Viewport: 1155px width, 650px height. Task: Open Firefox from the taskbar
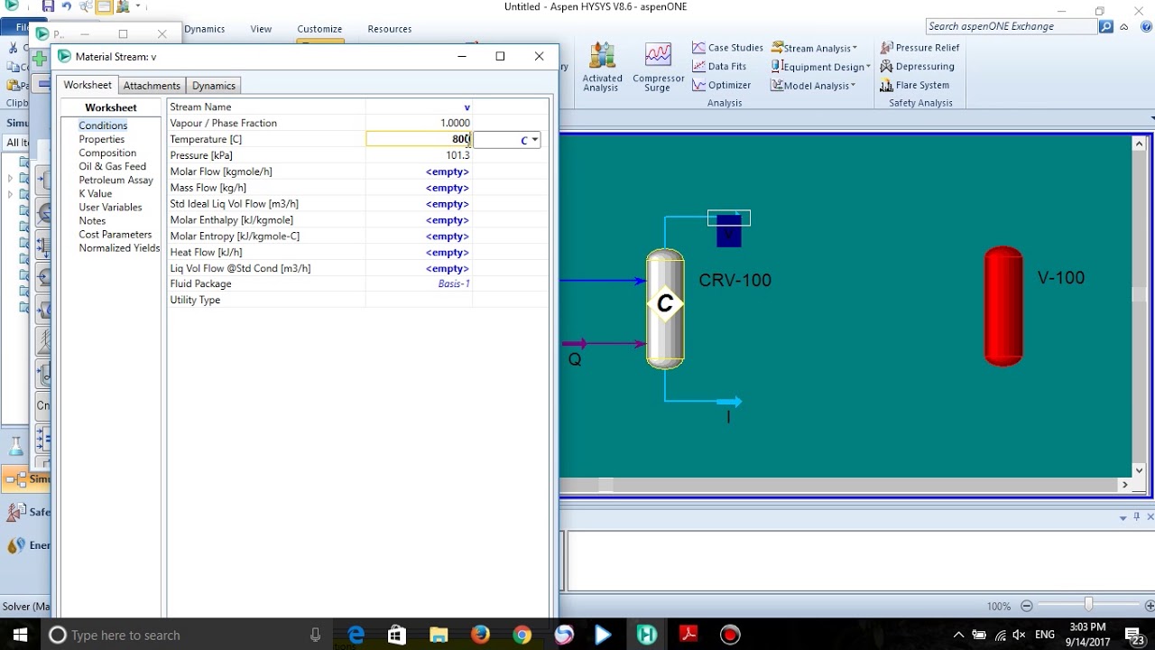tap(480, 635)
